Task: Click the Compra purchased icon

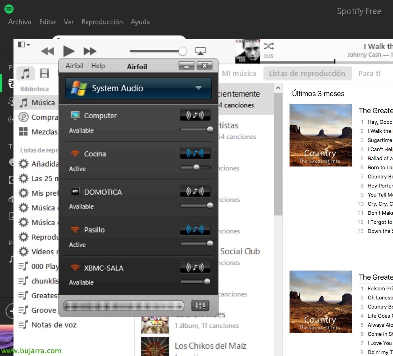Action: point(24,117)
